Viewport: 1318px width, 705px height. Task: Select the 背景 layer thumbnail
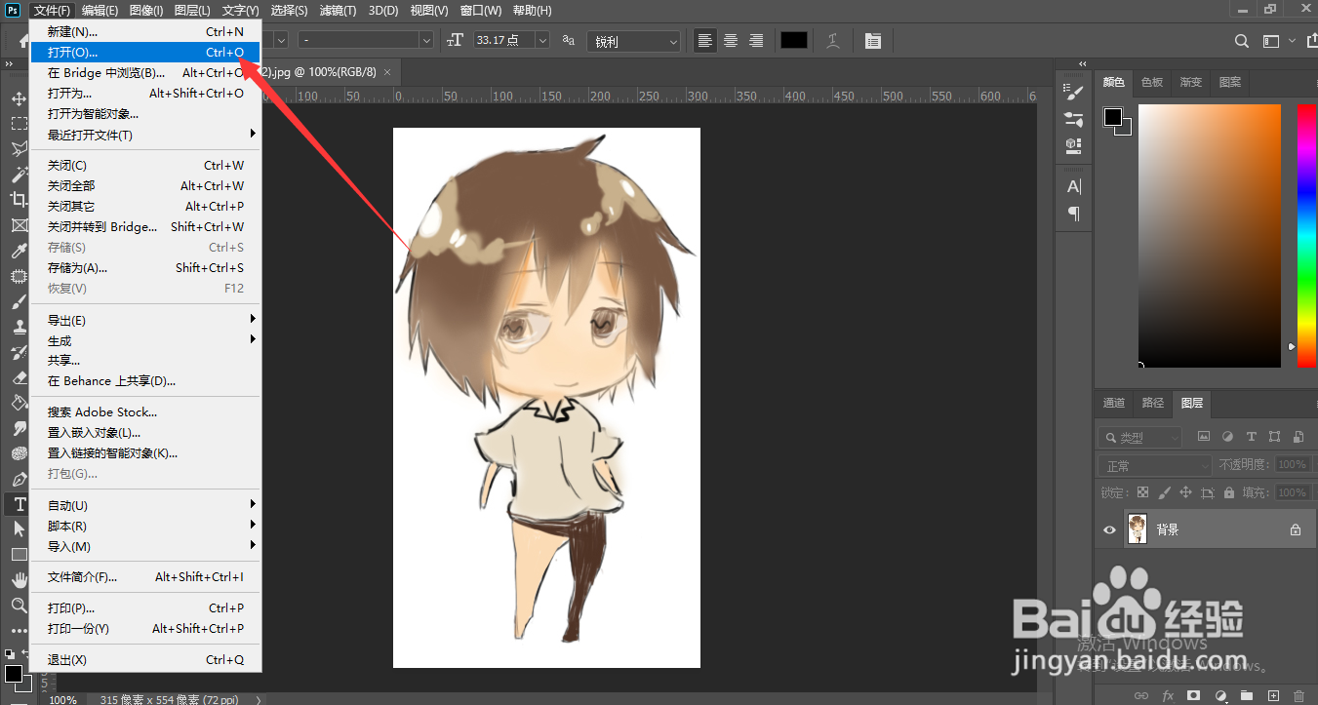click(1138, 529)
